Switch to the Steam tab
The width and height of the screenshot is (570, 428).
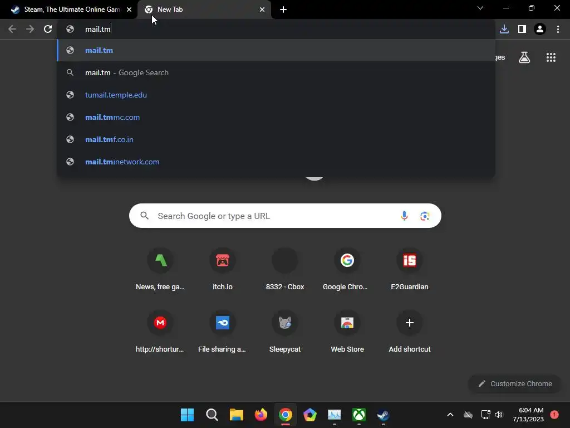[x=69, y=9]
